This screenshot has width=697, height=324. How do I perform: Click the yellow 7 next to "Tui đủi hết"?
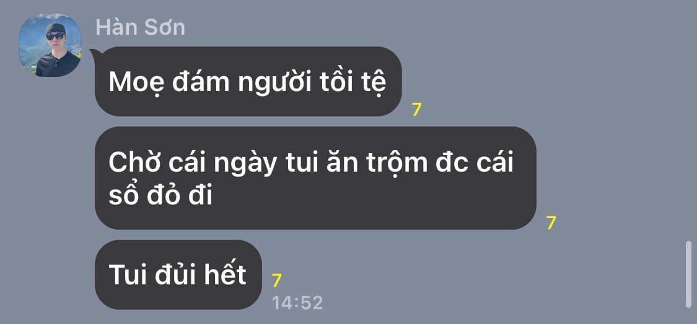[x=276, y=281]
